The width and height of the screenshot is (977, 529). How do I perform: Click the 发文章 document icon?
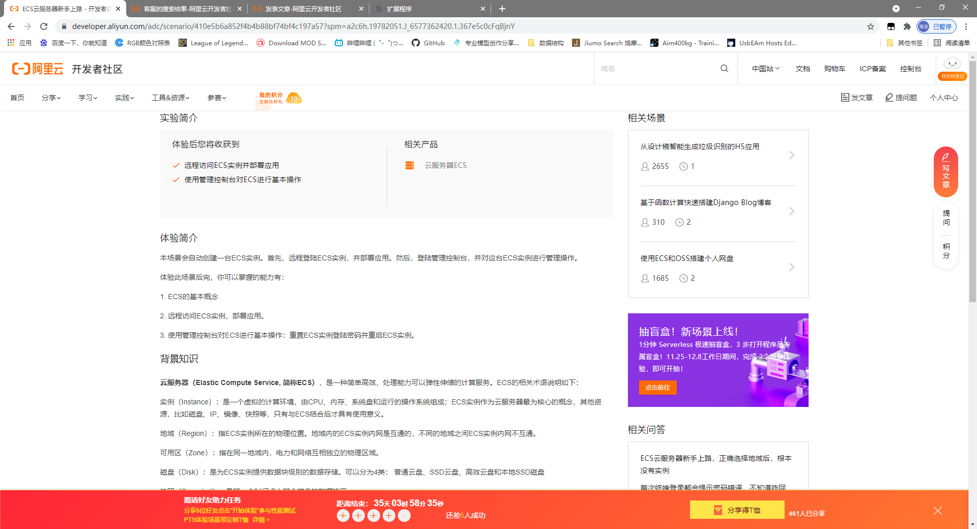(845, 97)
